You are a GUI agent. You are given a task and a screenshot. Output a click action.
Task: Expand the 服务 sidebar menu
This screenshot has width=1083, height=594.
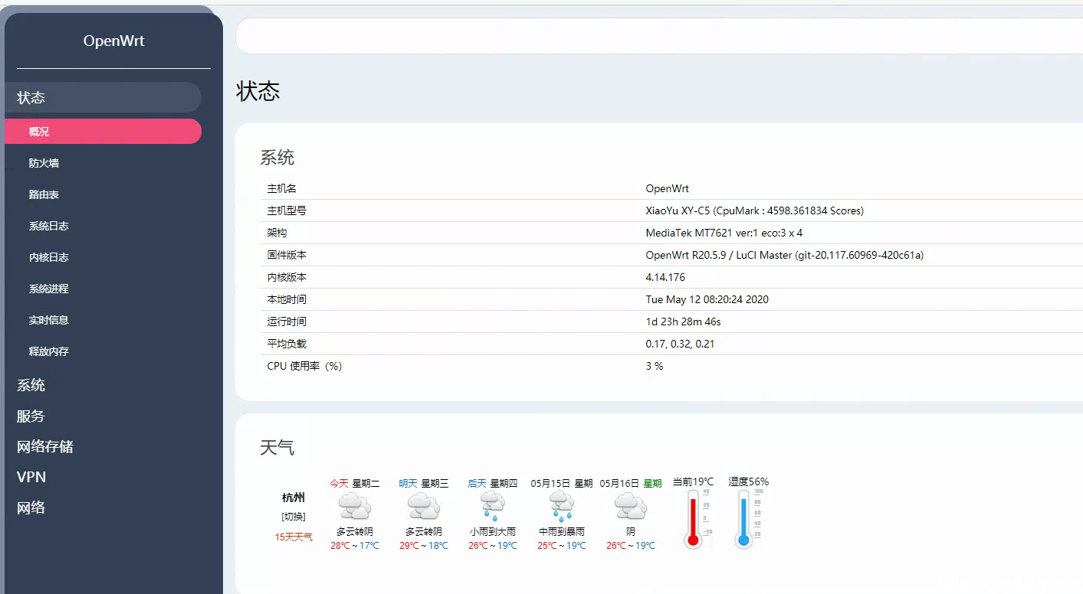pos(31,416)
